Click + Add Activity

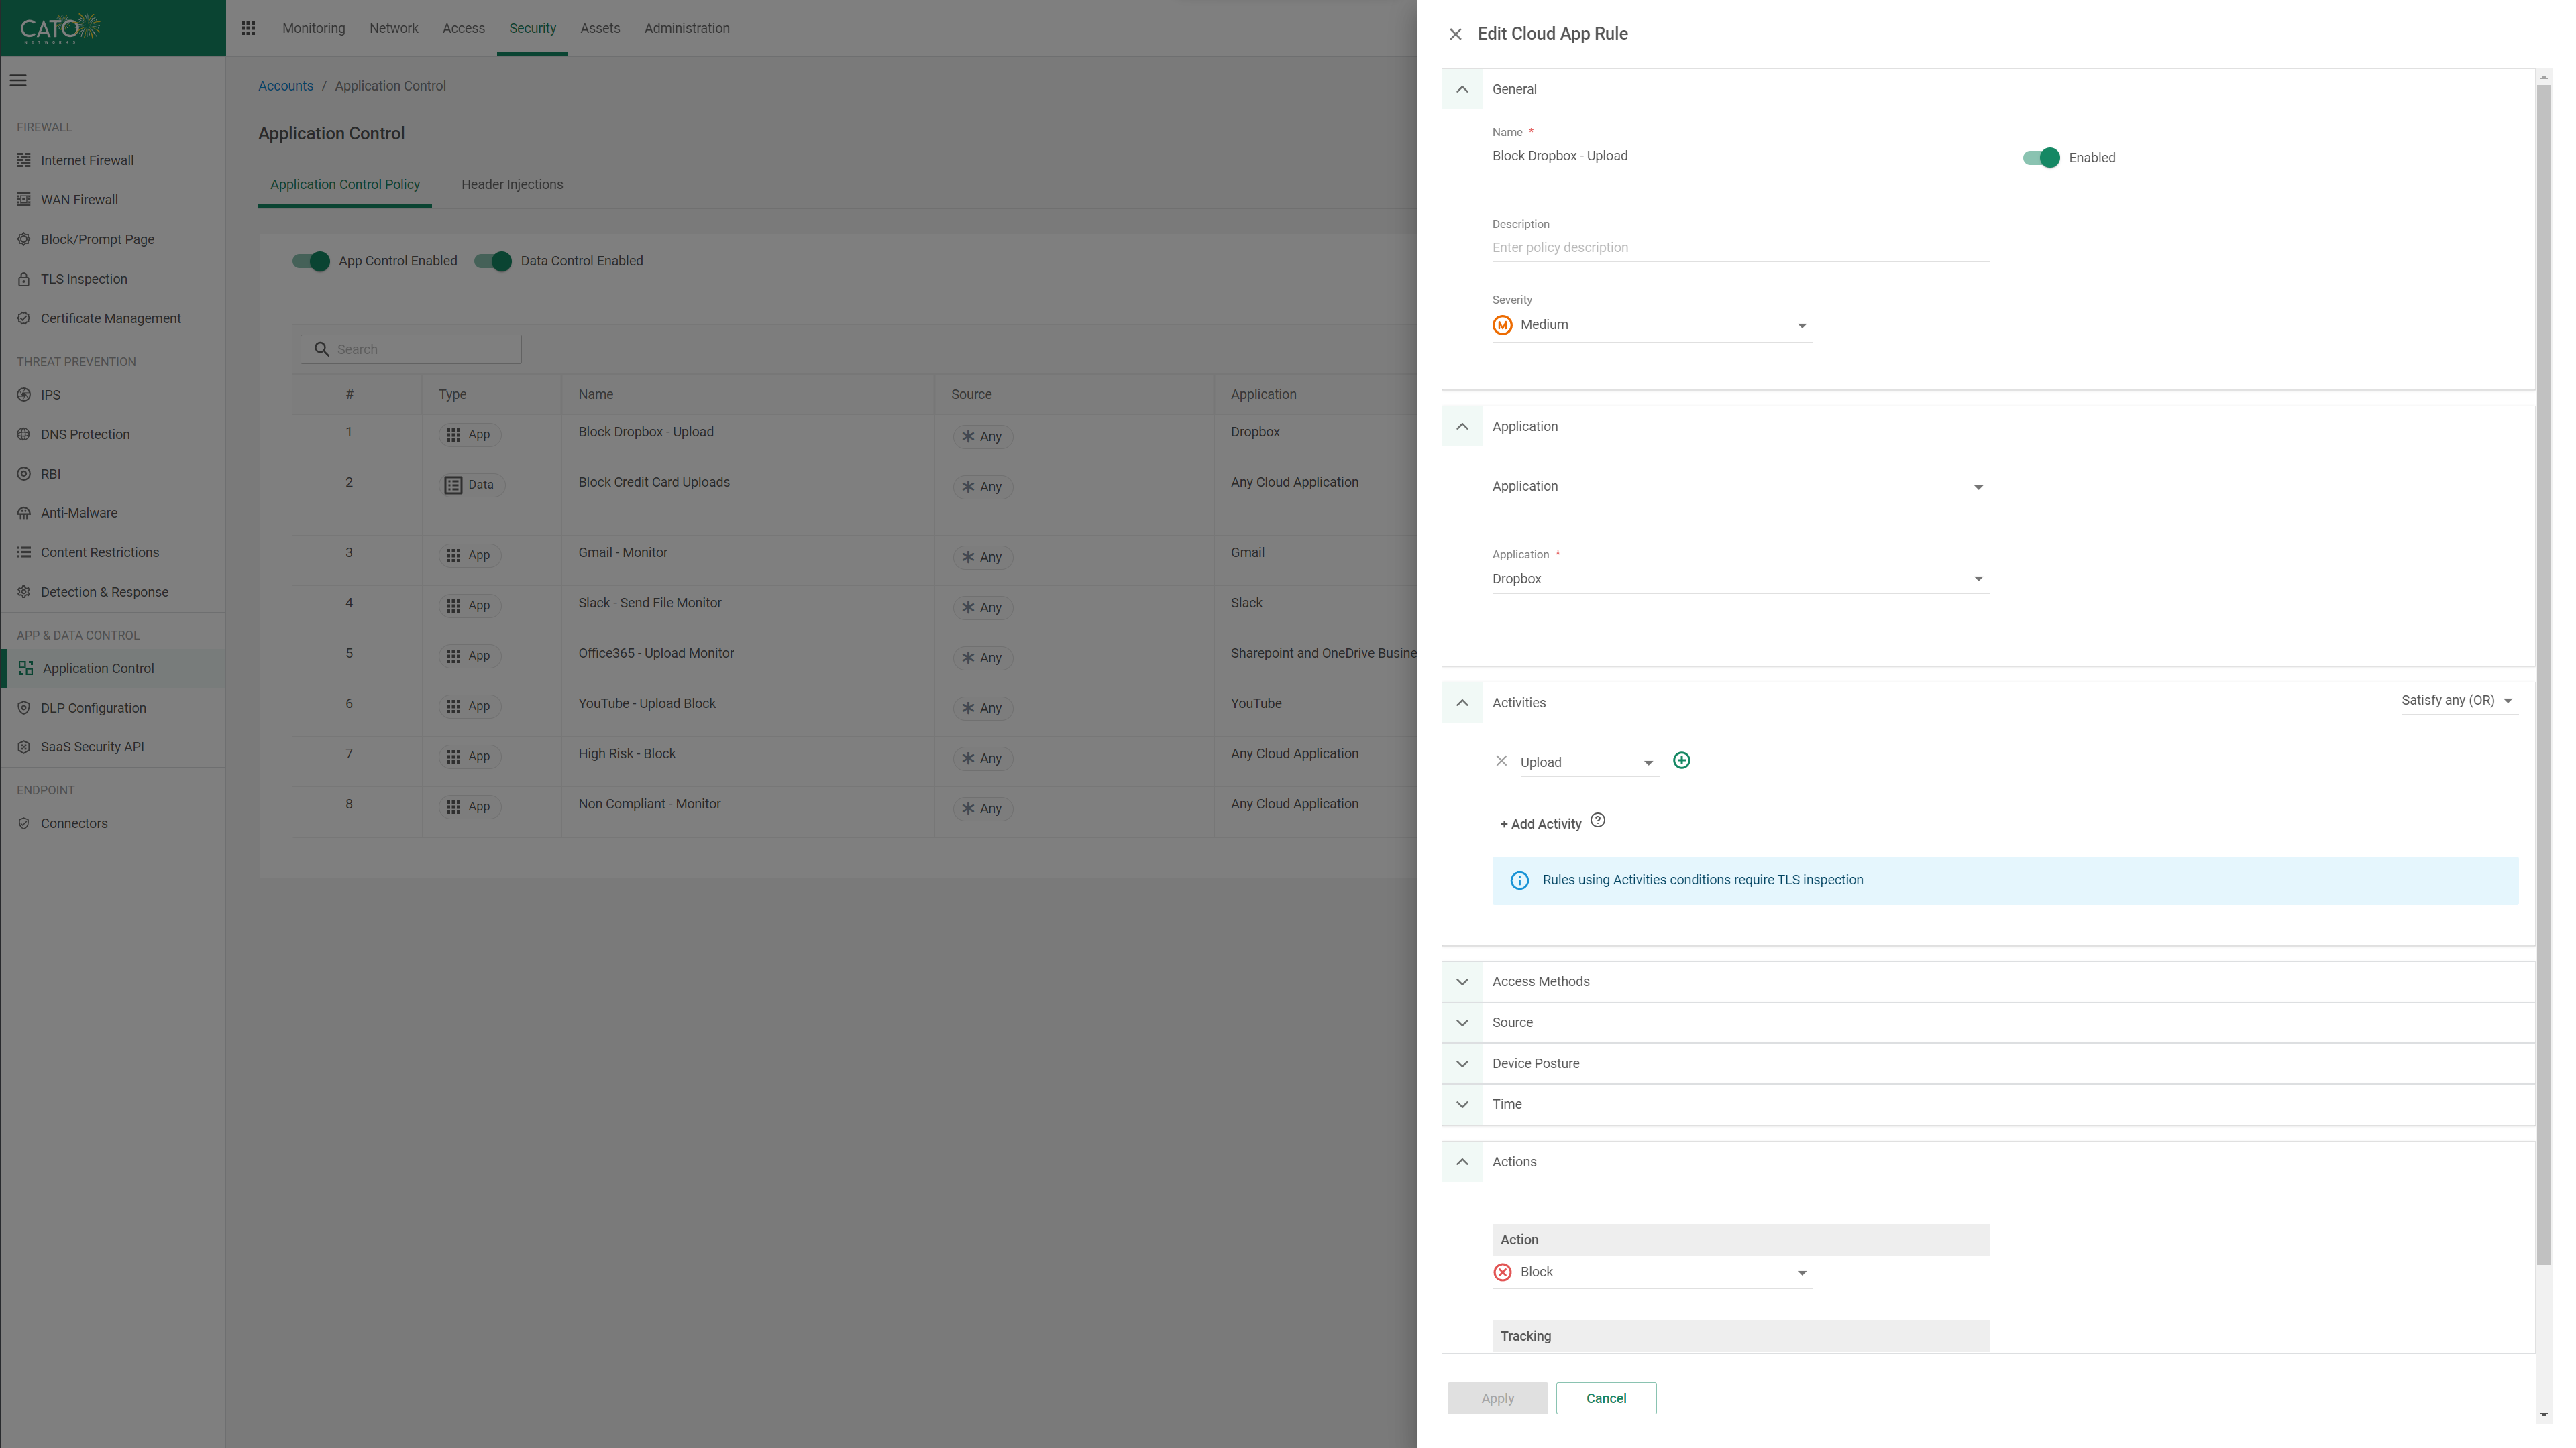tap(1540, 823)
